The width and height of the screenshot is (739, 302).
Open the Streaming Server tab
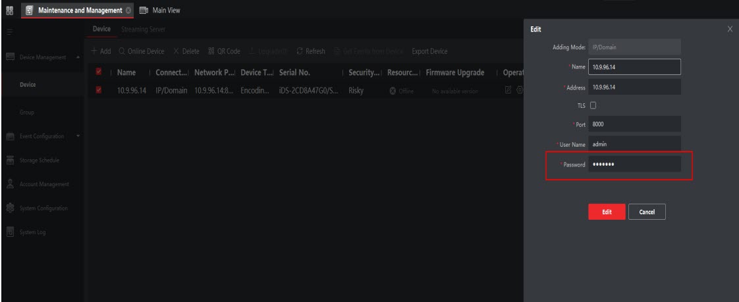coord(142,30)
